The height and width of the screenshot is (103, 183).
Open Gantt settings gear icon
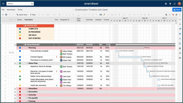point(176,15)
